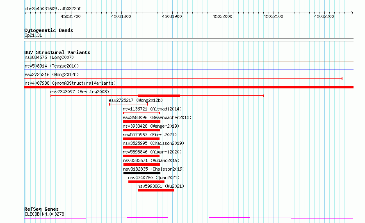Open the esv2343097 (Bentley2008) variant label
Image resolution: width=365 pixels, height=223 pixels.
click(x=80, y=92)
